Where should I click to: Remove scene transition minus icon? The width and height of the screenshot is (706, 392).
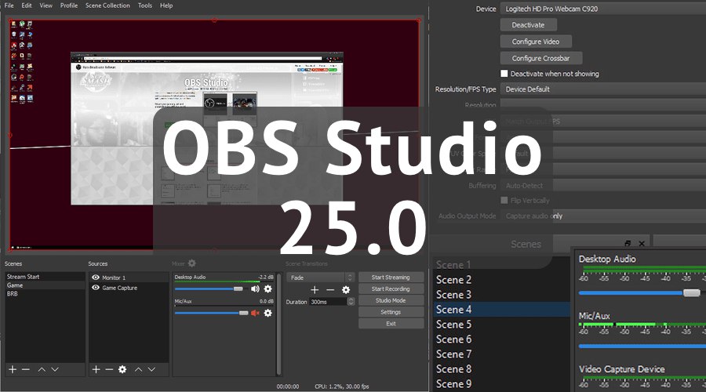tap(330, 290)
